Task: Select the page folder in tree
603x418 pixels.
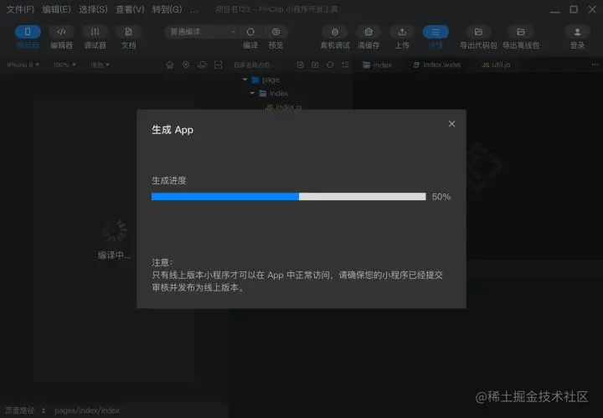Action: pyautogui.click(x=265, y=80)
